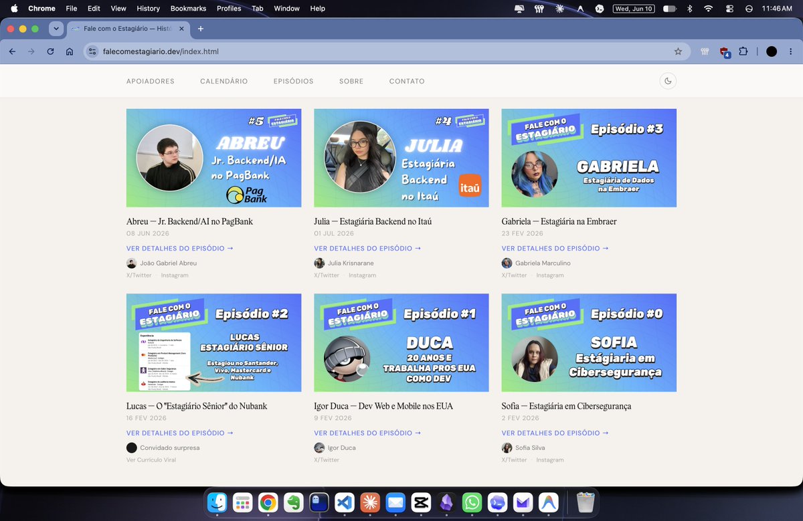Image resolution: width=803 pixels, height=521 pixels.
Task: Open the Chrome profile avatar
Action: pyautogui.click(x=772, y=51)
